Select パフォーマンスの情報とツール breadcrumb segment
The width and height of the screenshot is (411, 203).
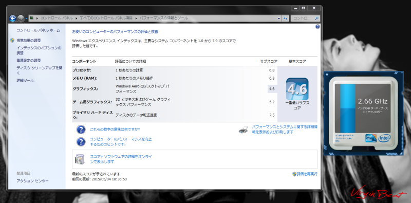tap(163, 18)
